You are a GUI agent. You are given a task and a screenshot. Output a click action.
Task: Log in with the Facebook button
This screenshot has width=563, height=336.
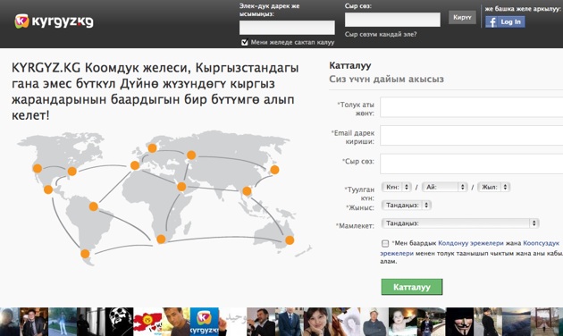tap(505, 22)
